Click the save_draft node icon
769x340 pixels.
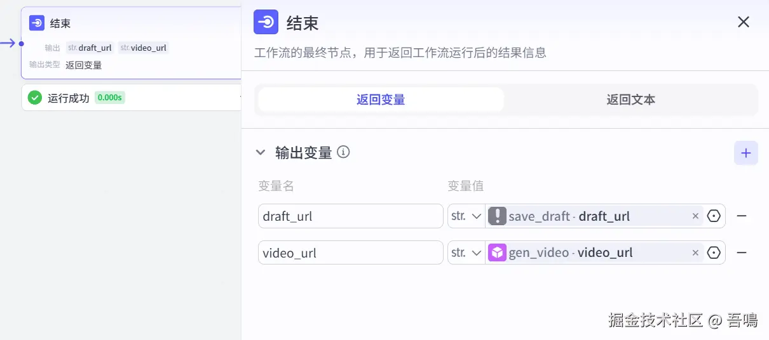click(x=497, y=216)
